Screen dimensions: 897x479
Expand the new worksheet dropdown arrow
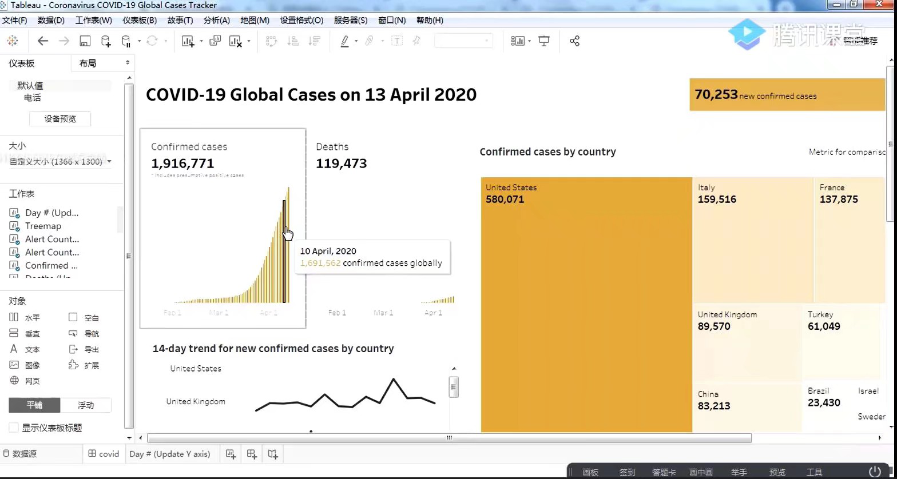pyautogui.click(x=201, y=41)
